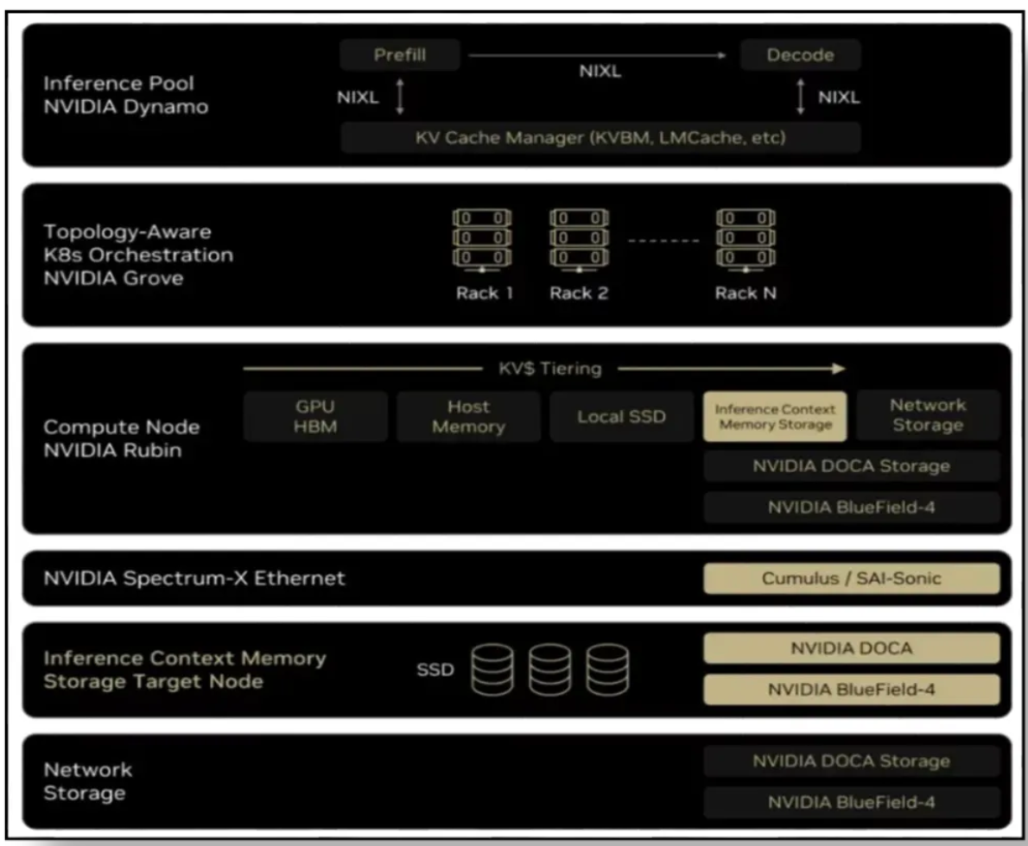Click the Rack 1 label

coord(484,293)
